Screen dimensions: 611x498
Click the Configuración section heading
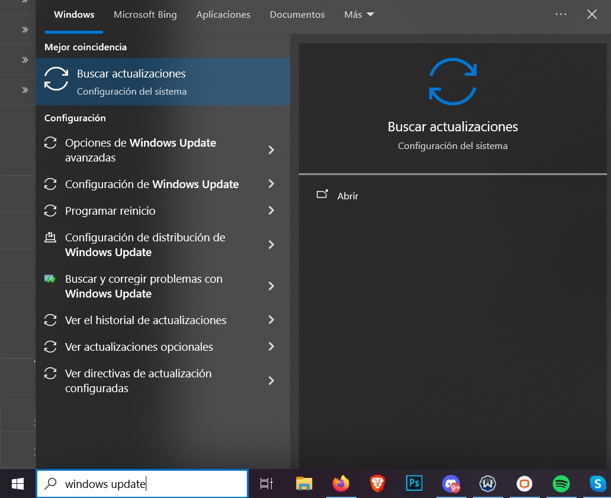point(75,118)
